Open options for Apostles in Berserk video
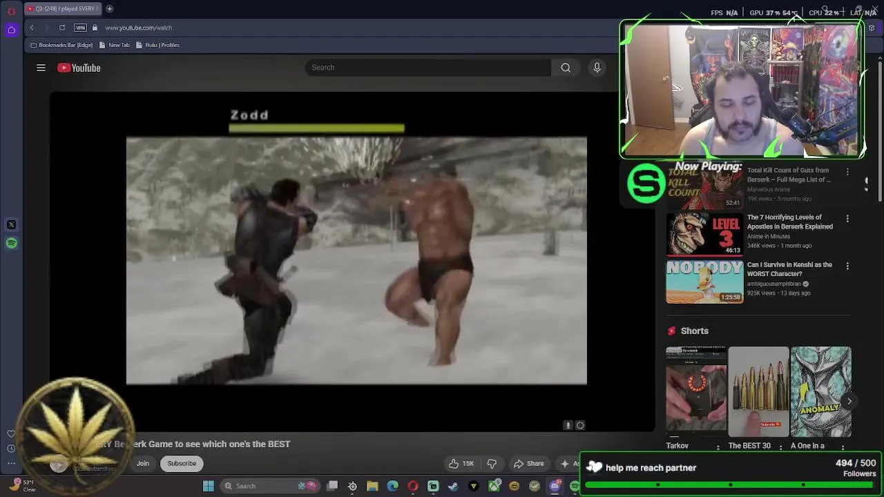Screen dimensions: 884x497 coord(847,218)
